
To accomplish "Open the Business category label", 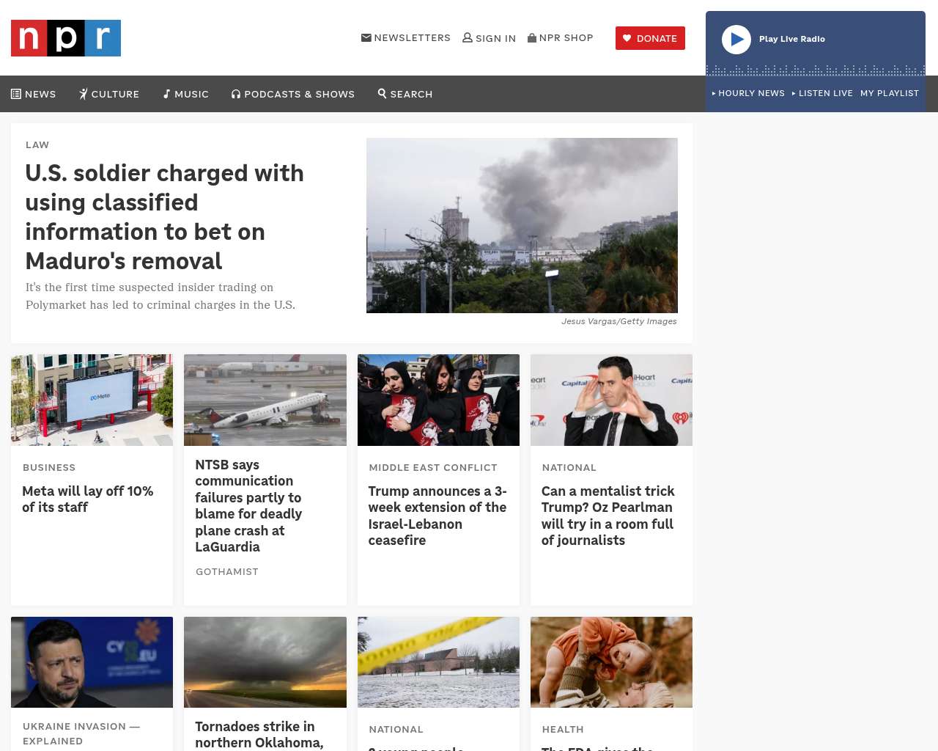I will [49, 467].
